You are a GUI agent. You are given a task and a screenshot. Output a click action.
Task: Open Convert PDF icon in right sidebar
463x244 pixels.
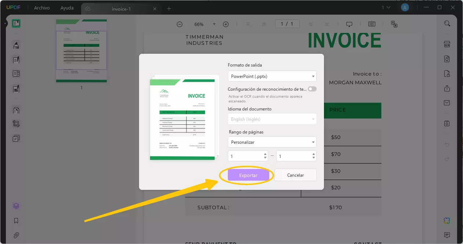pyautogui.click(x=447, y=59)
